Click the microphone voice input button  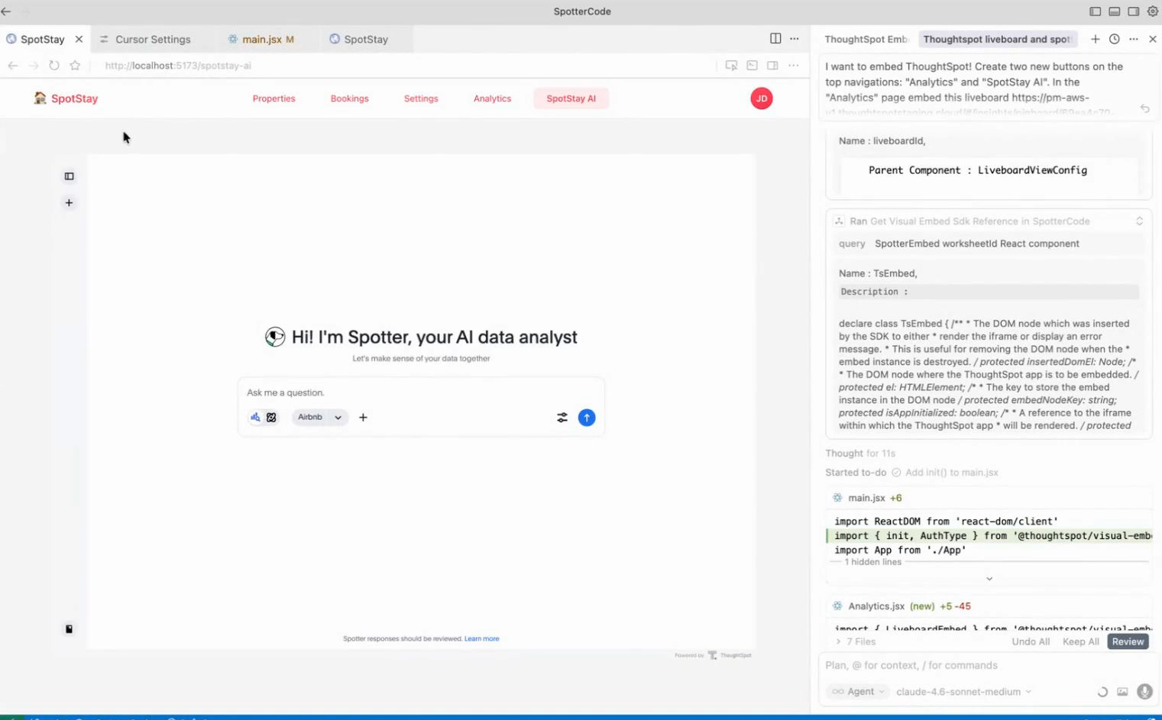point(1144,692)
